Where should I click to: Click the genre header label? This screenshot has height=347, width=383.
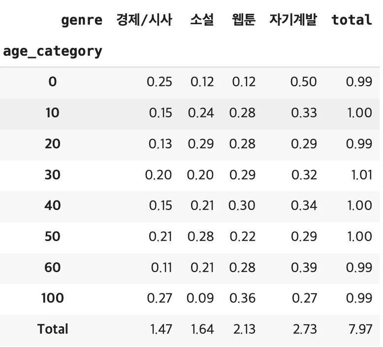(82, 20)
